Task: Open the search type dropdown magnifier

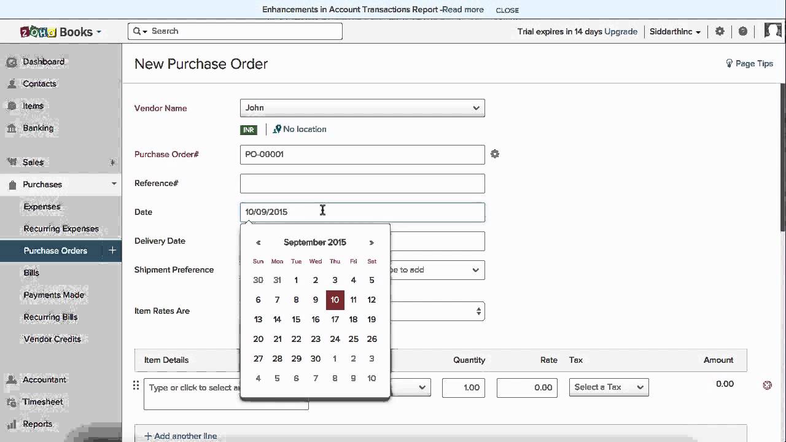Action: coord(139,31)
